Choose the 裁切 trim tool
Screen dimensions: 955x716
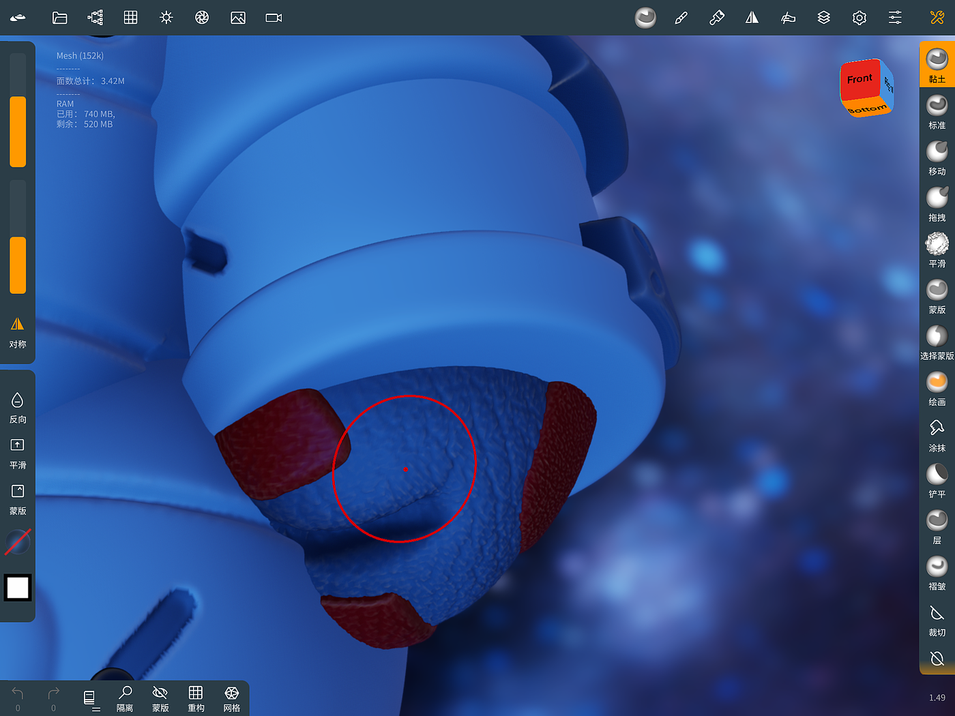click(x=937, y=618)
